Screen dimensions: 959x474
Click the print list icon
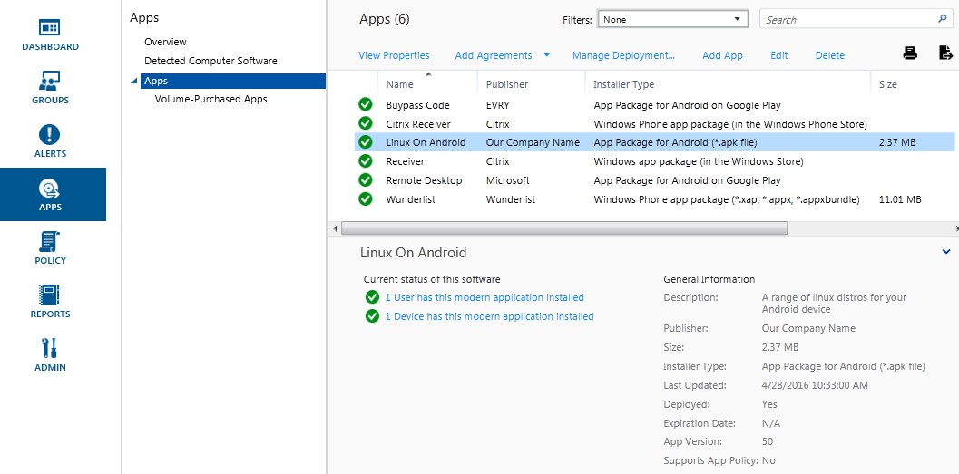pyautogui.click(x=910, y=53)
